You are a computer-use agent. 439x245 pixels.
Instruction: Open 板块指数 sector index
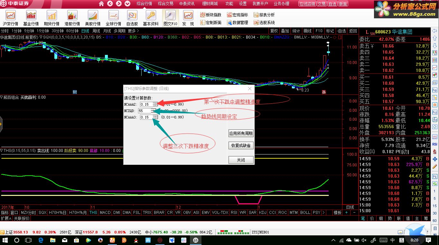coord(211,15)
